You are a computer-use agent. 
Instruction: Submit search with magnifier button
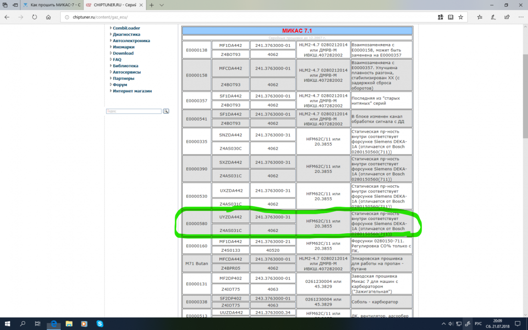[x=166, y=111]
